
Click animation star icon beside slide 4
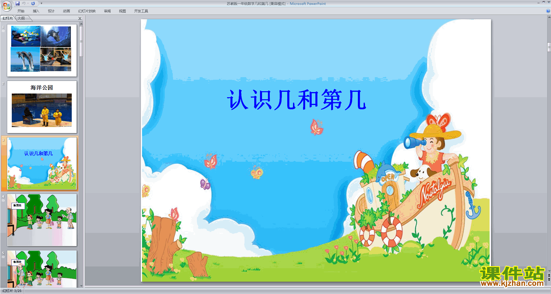pos(3,200)
